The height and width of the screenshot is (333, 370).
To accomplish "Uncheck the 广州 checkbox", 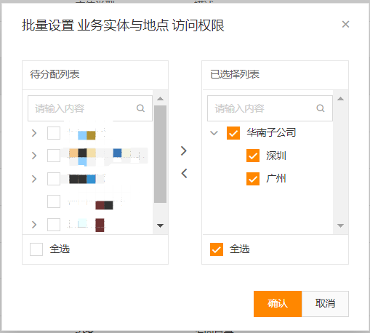I will coord(253,179).
